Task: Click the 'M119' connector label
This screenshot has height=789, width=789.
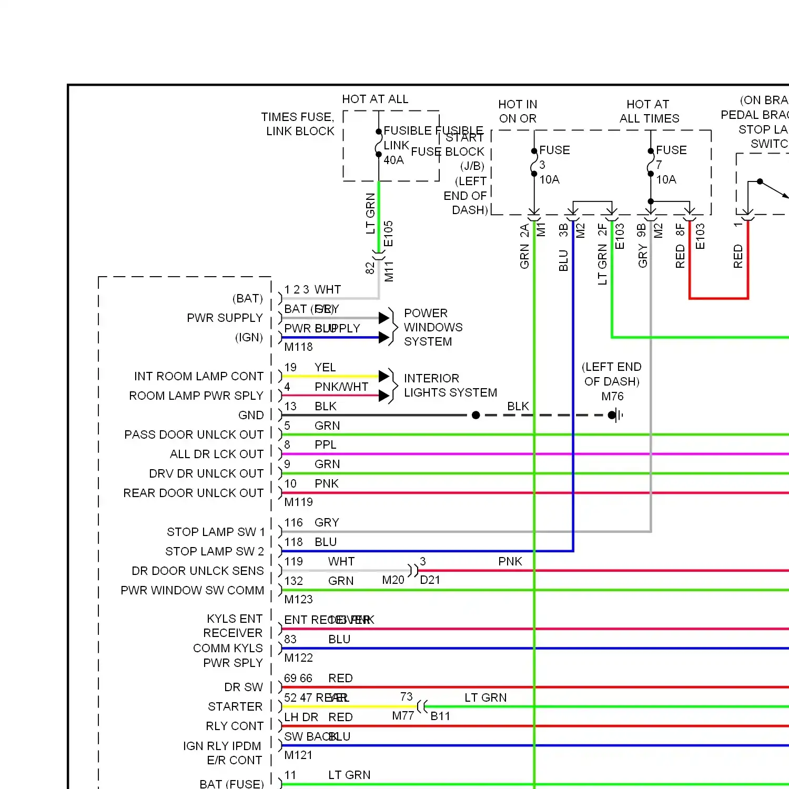Action: tap(298, 502)
